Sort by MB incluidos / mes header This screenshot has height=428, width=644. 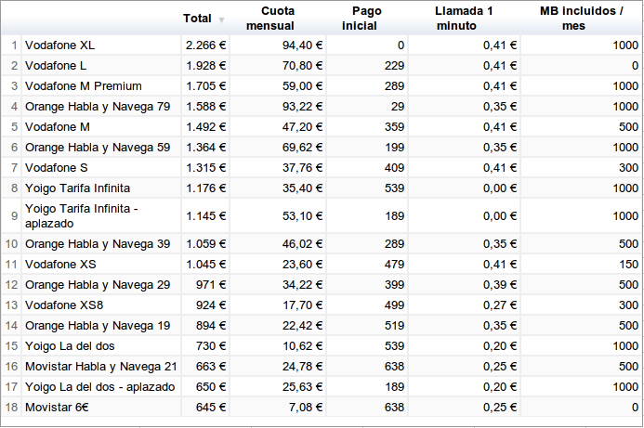(x=581, y=19)
